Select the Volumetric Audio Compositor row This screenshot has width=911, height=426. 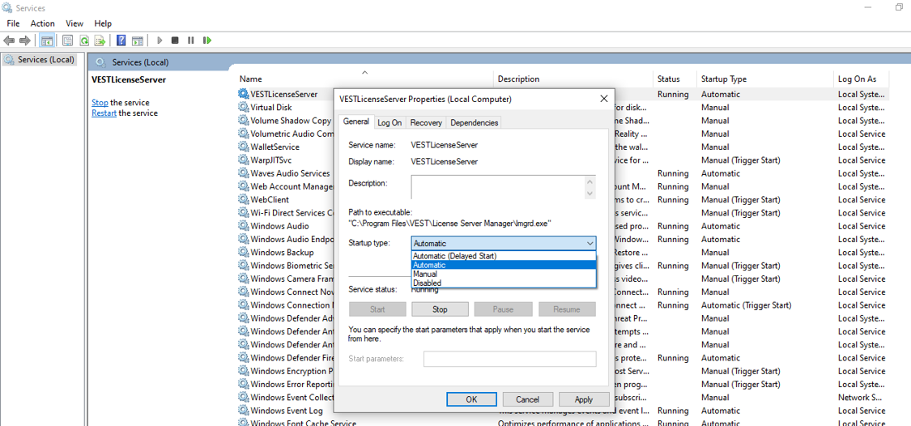563,134
